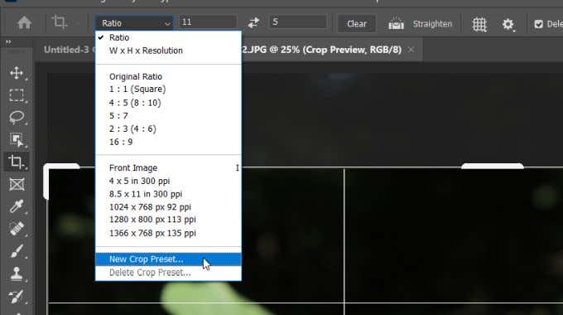
Task: Open the crop overlay grid options
Action: click(479, 24)
